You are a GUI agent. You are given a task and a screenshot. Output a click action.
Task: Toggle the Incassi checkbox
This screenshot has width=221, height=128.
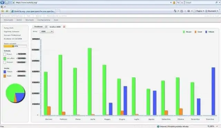tap(5, 62)
